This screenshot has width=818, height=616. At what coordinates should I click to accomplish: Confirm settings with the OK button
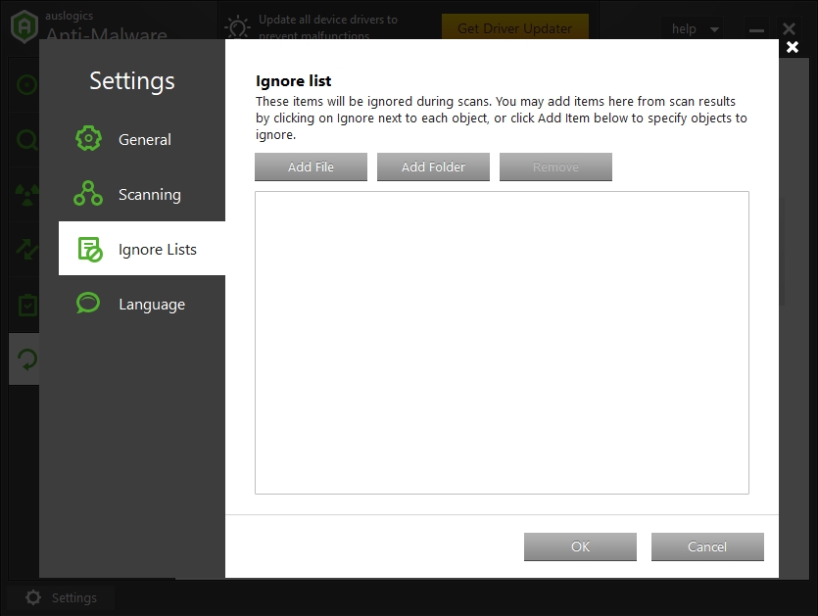pos(580,546)
